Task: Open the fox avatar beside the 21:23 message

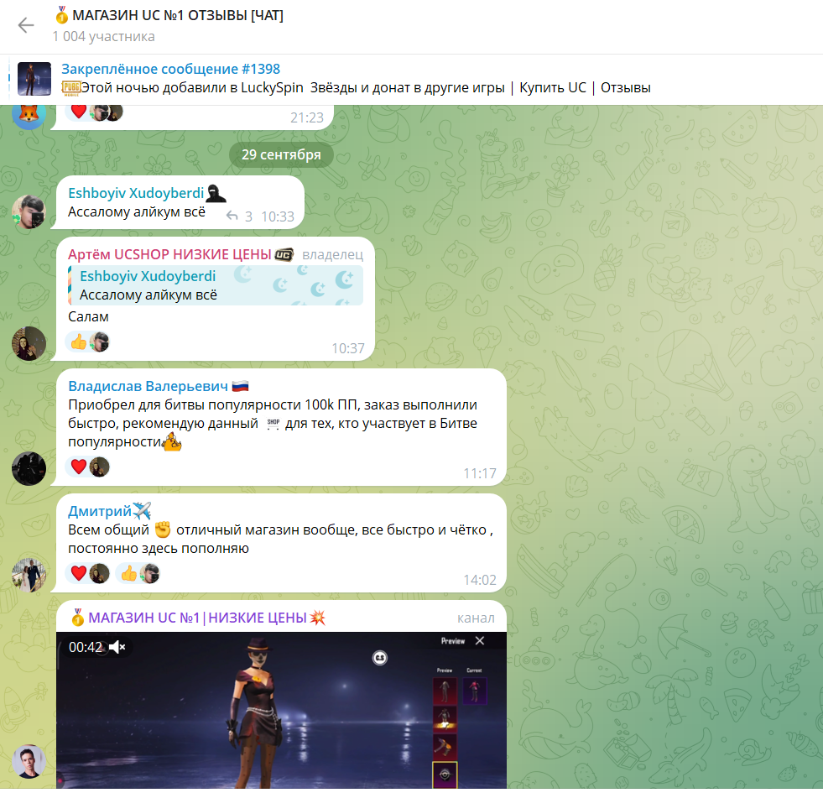Action: 29,117
